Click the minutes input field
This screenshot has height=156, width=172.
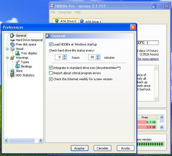coord(92,57)
